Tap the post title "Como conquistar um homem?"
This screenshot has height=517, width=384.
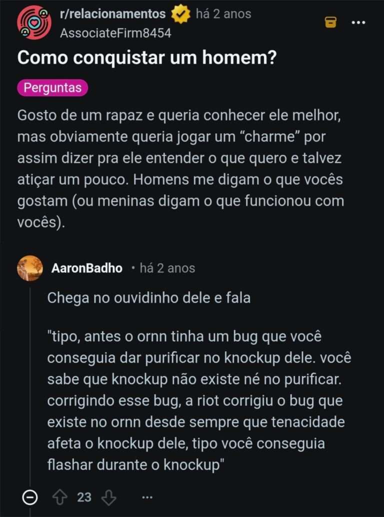(147, 58)
